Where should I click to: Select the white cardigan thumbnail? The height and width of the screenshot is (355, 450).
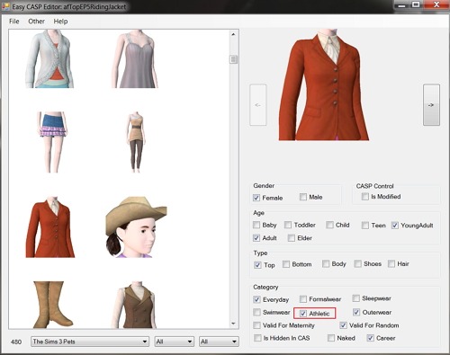coord(49,58)
